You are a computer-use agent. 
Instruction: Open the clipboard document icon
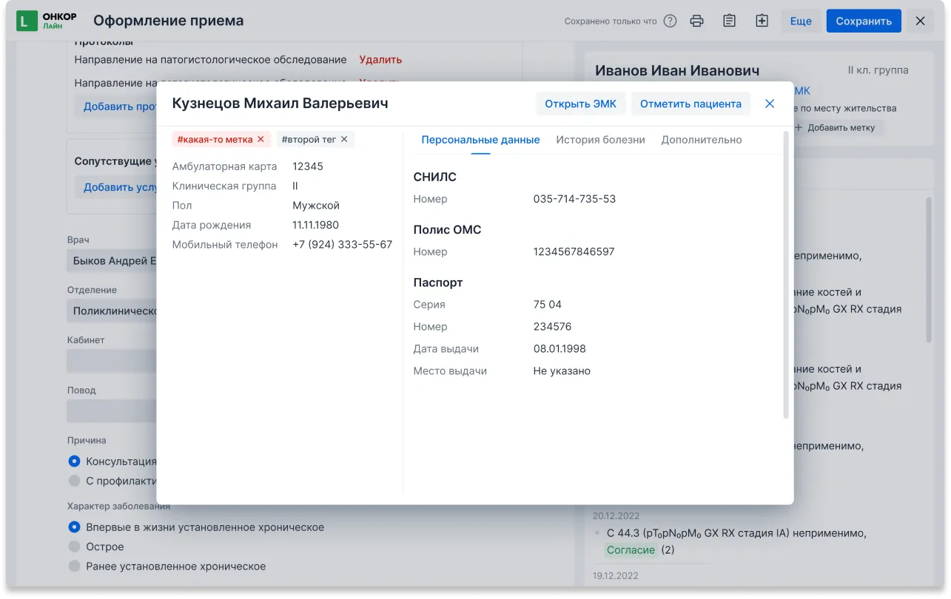coord(729,21)
